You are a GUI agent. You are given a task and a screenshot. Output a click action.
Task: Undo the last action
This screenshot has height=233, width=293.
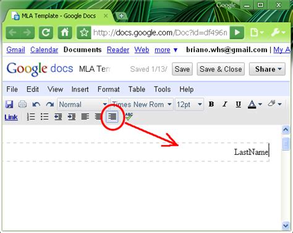[36, 105]
